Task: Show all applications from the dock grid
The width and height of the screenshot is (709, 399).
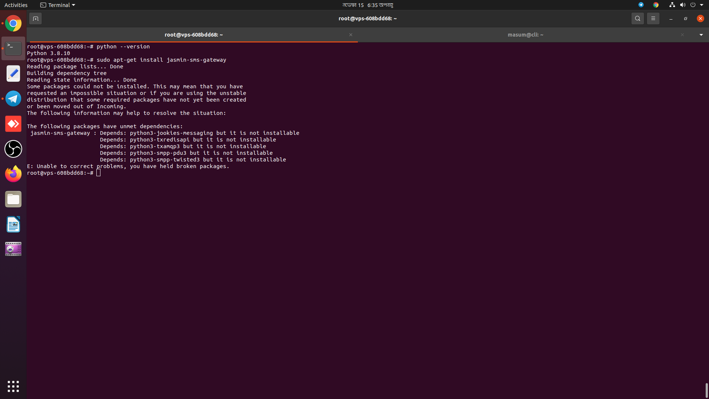Action: (x=13, y=386)
